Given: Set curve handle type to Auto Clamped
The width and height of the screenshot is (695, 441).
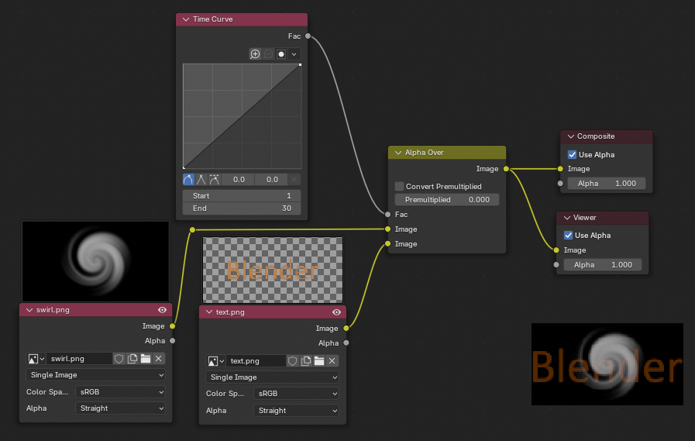Looking at the screenshot, I should coord(214,180).
